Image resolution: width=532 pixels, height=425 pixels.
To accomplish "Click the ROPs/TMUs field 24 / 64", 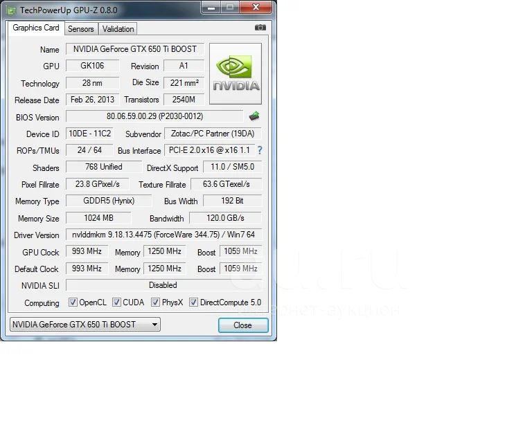I will [89, 150].
